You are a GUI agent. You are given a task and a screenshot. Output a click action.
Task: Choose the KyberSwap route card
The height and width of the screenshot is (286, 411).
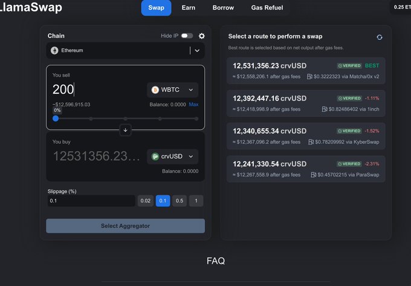(x=306, y=136)
